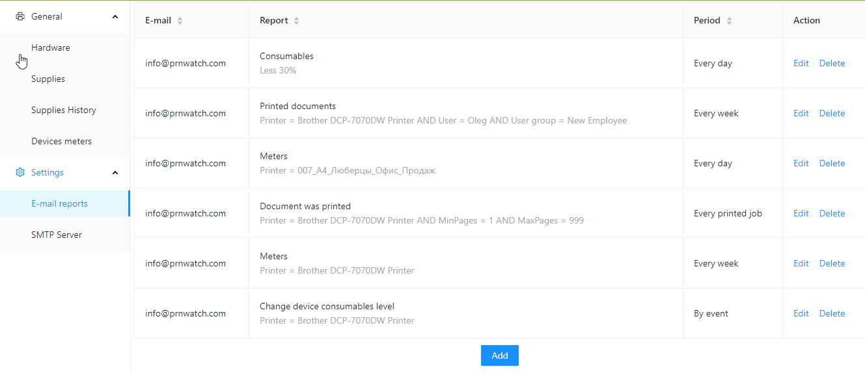Screen dimensions: 865x373
Task: Sort by Report column arrows
Action: coord(296,21)
